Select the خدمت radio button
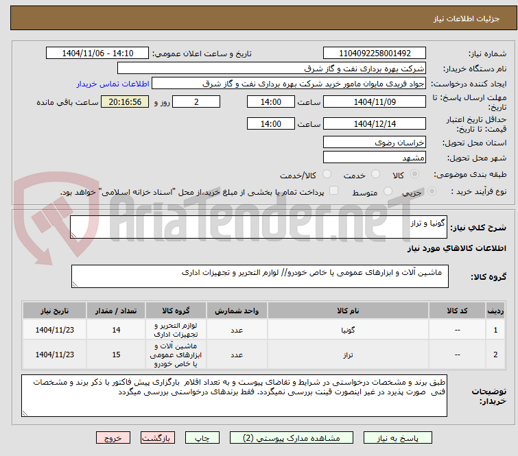The width and height of the screenshot is (518, 456). (x=375, y=173)
